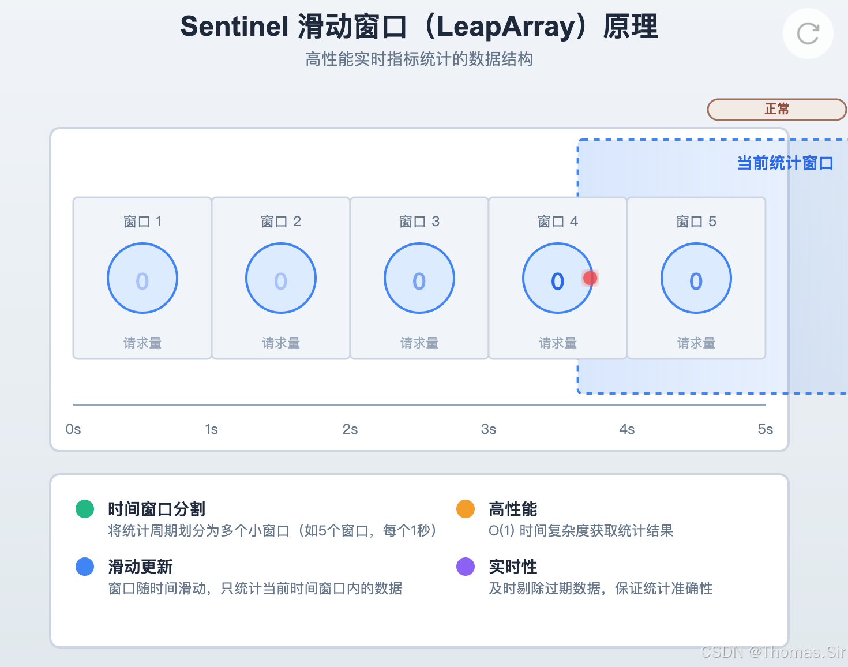Click the circular refresh icon button
848x667 pixels.
point(808,33)
